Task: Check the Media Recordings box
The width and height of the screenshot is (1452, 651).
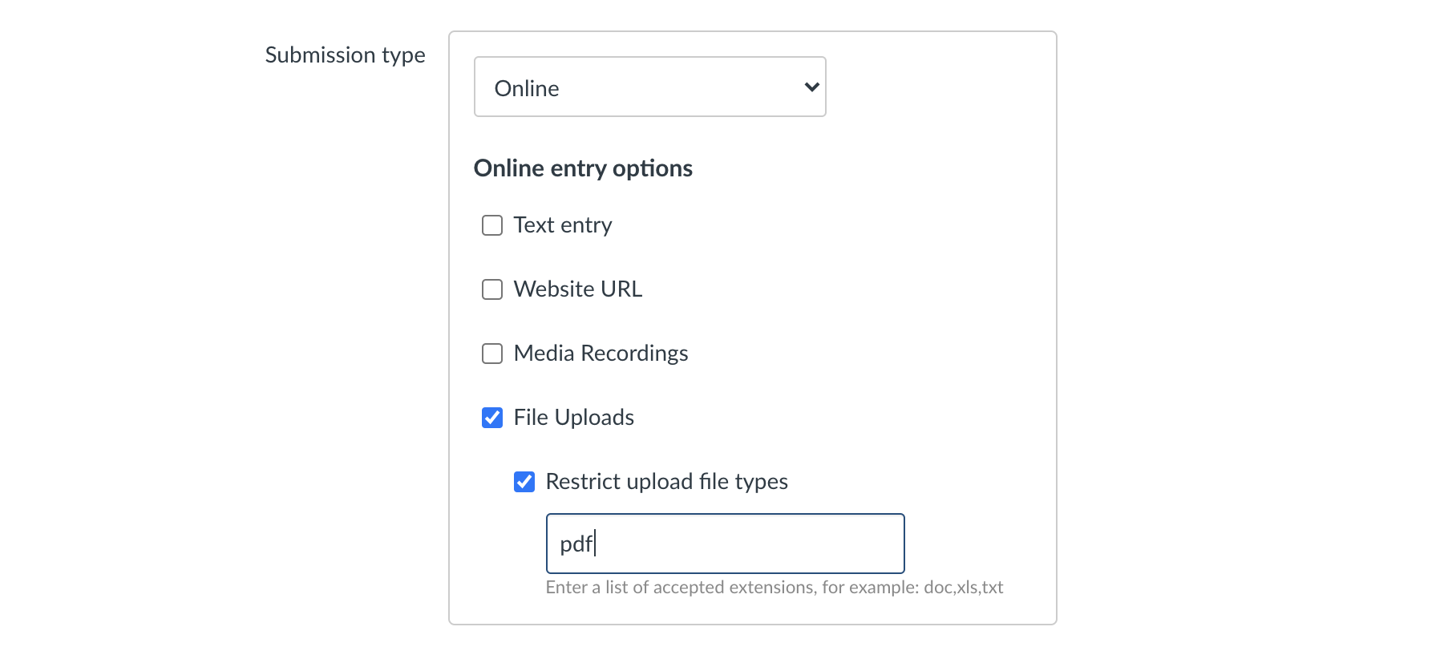Action: click(x=492, y=354)
